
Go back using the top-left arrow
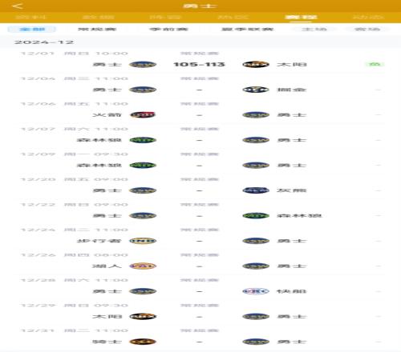pyautogui.click(x=18, y=6)
